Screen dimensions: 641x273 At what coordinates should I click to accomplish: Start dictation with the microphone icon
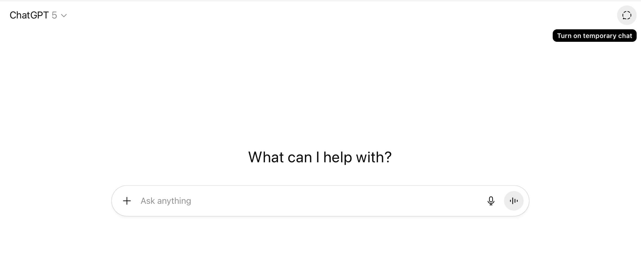[x=491, y=201]
